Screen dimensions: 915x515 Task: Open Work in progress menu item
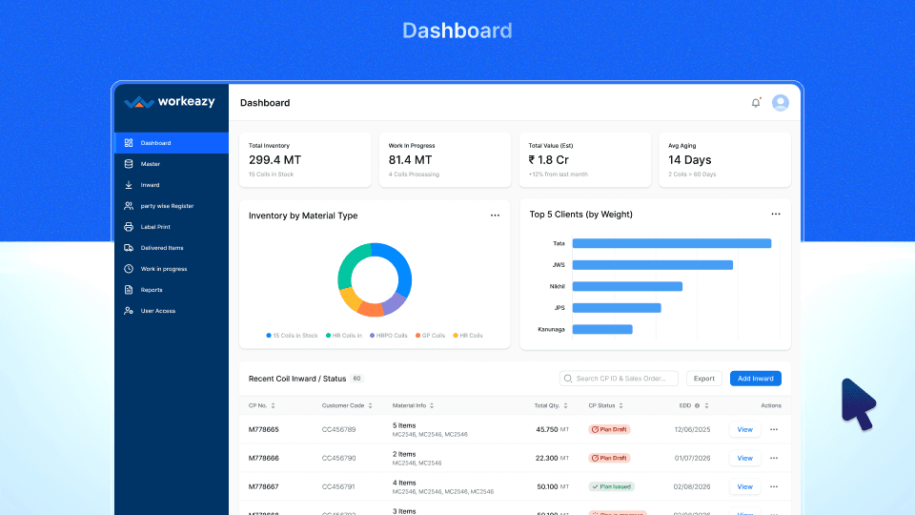point(172,269)
